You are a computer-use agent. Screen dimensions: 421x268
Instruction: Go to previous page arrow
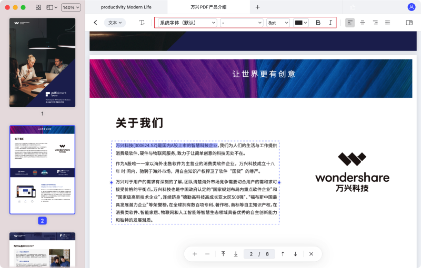283,254
